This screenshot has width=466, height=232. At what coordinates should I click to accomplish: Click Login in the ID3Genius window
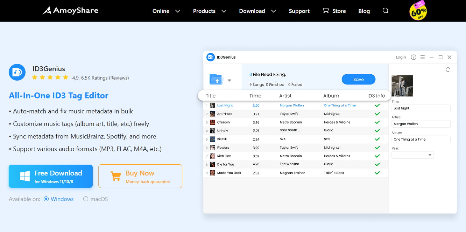[401, 57]
